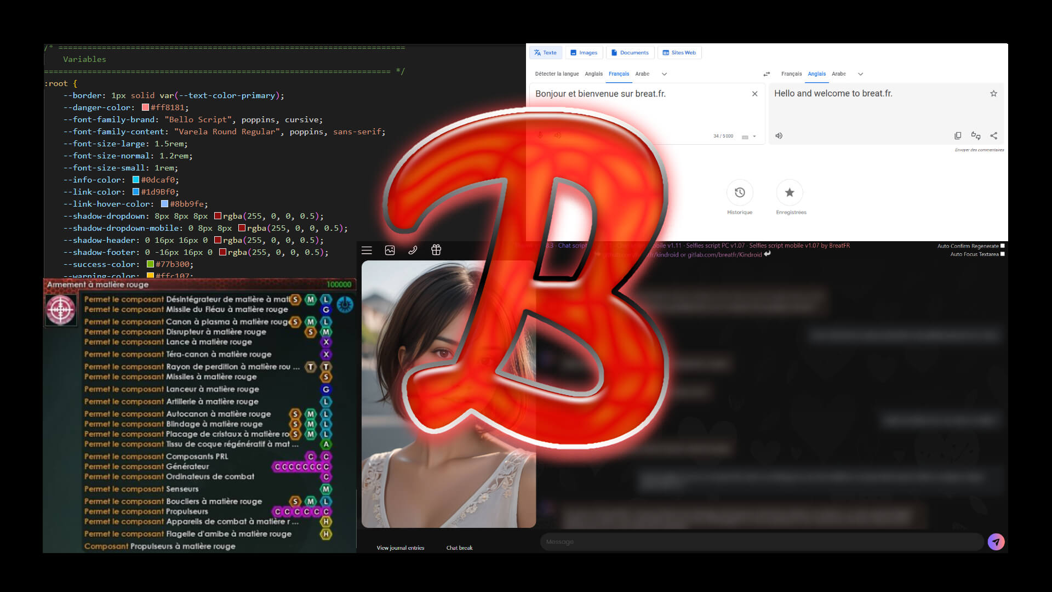This screenshot has width=1052, height=592.
Task: Expand the target language list
Action: (x=860, y=74)
